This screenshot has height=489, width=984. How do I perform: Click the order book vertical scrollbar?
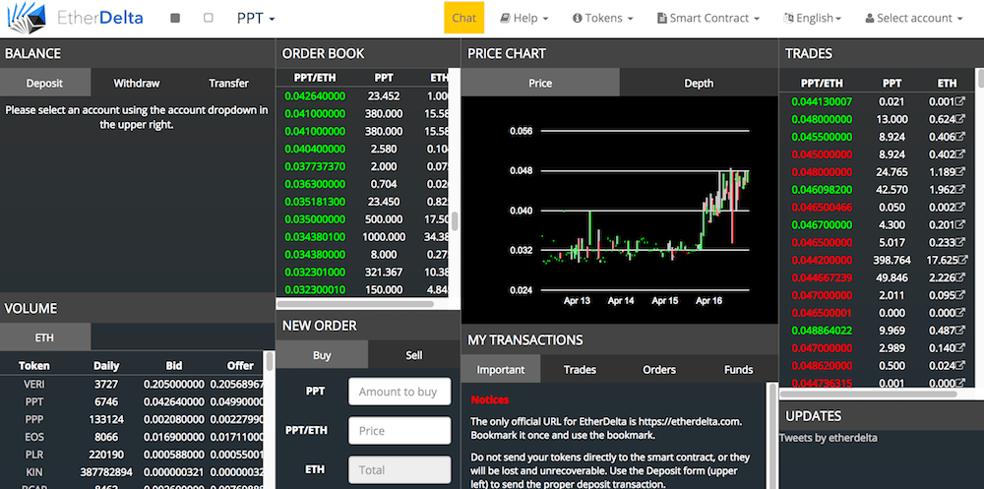point(455,220)
